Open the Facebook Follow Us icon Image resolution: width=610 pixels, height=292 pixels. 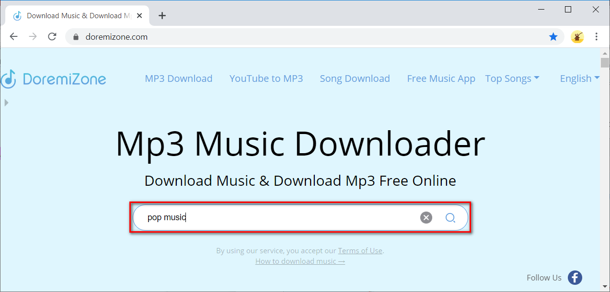pos(575,278)
